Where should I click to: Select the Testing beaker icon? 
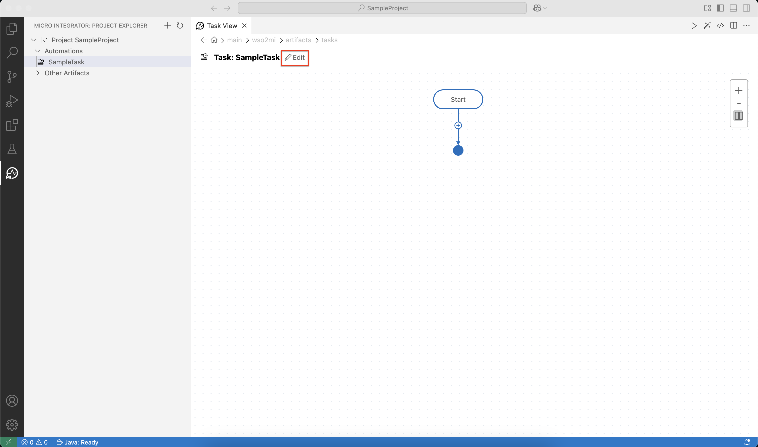pyautogui.click(x=12, y=149)
